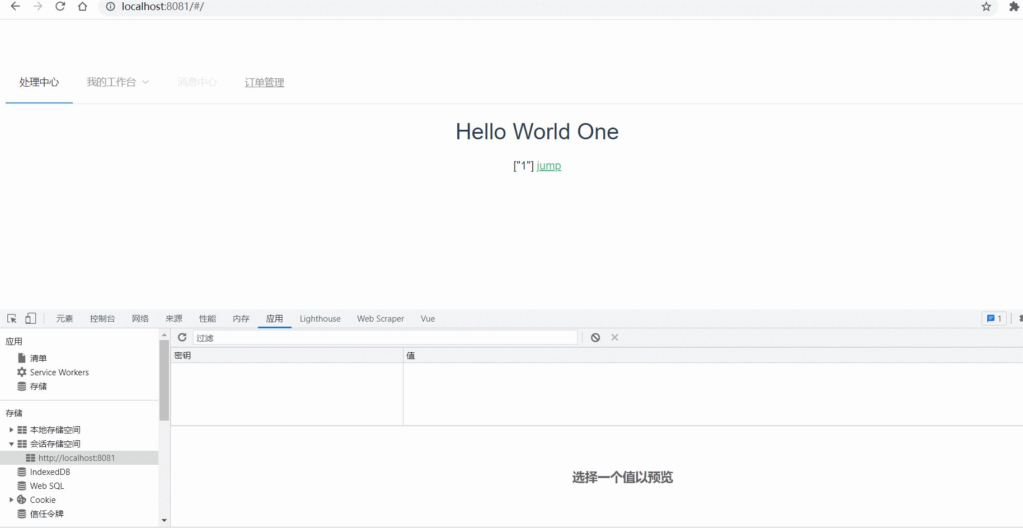Expand the 本地存储空间 tree node

(11, 430)
